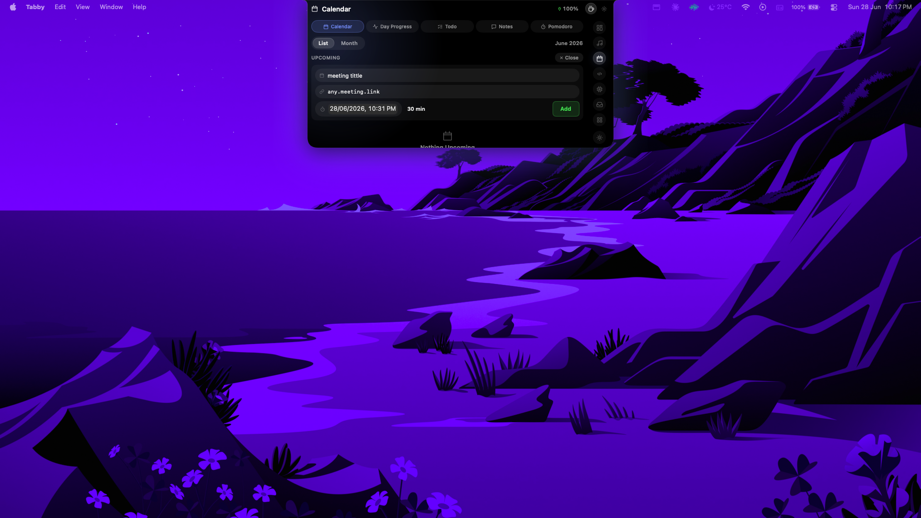Open the Notes tab
This screenshot has width=921, height=518.
pyautogui.click(x=502, y=26)
